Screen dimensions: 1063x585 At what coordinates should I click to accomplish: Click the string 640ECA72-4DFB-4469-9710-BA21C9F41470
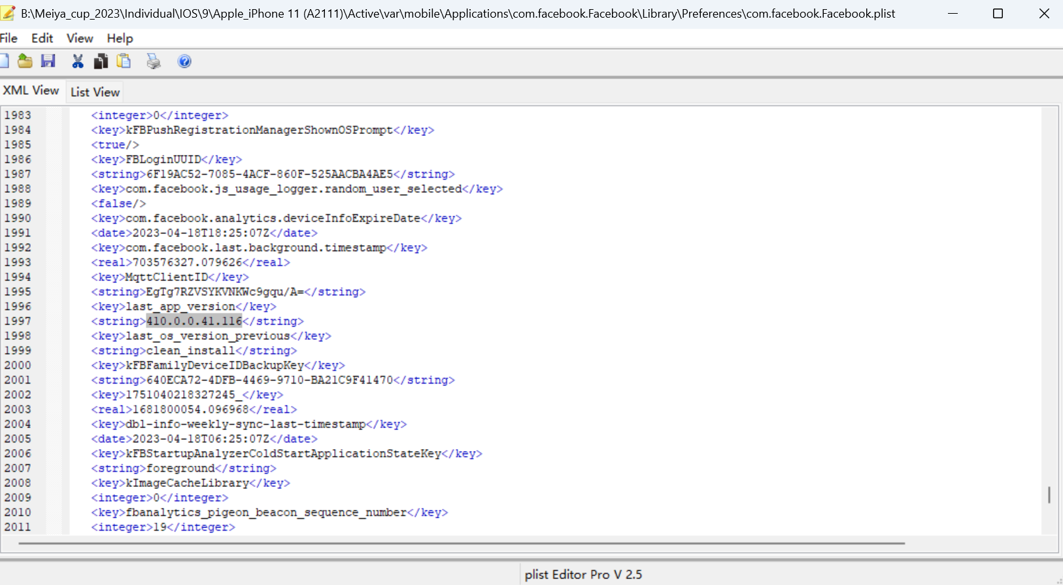point(270,380)
